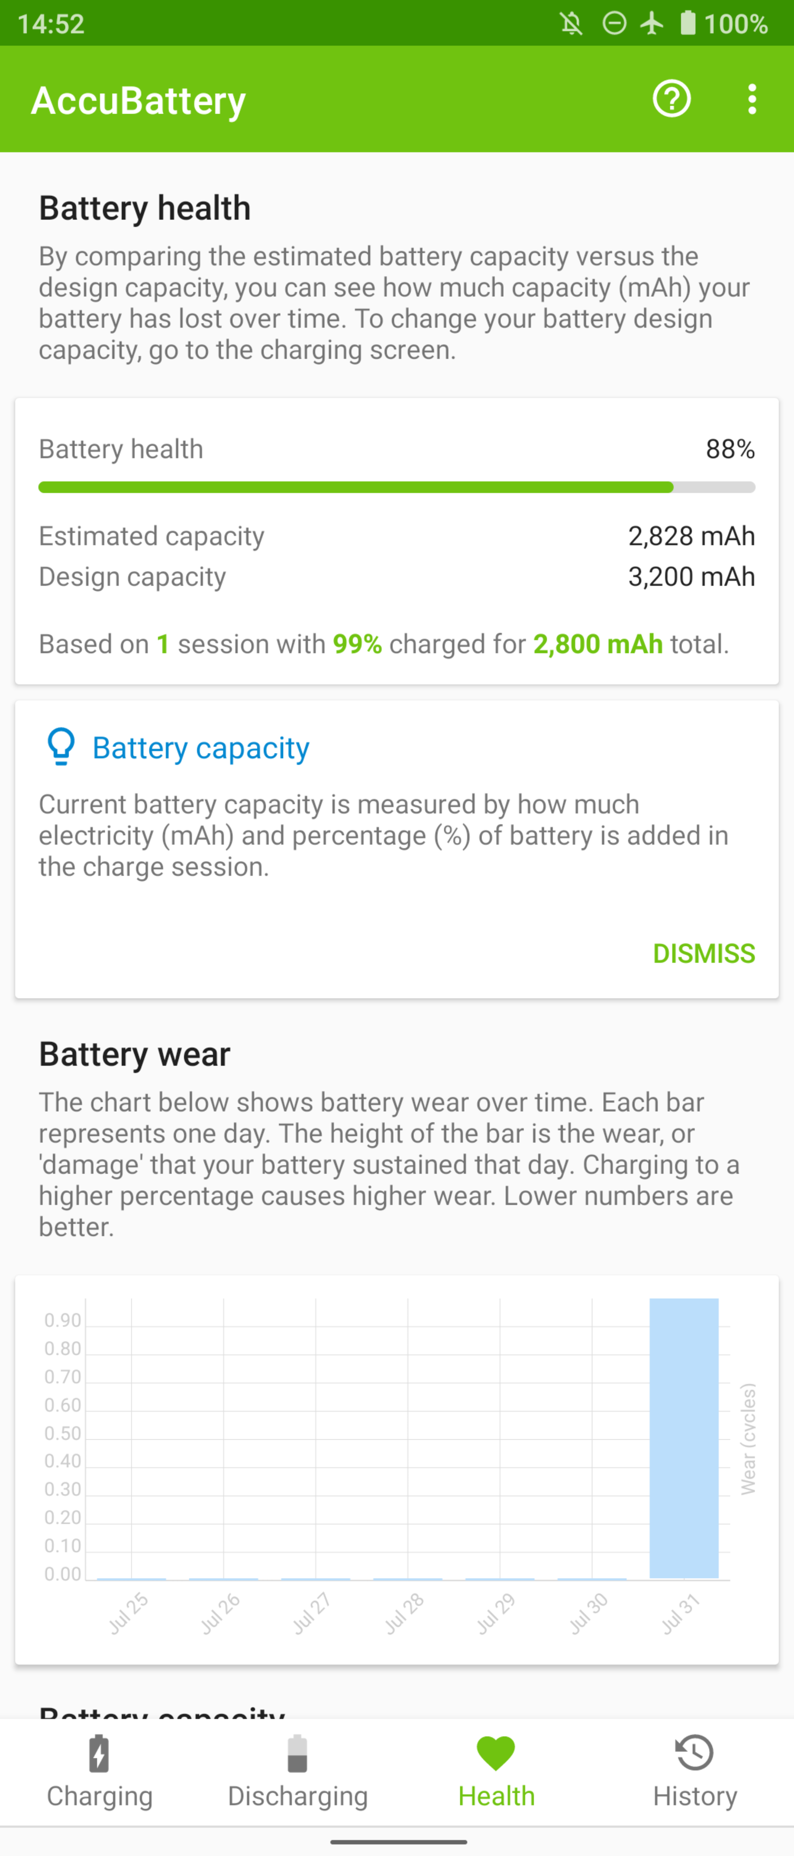Image resolution: width=794 pixels, height=1856 pixels.
Task: Tap the do not disturb status icon
Action: click(614, 24)
